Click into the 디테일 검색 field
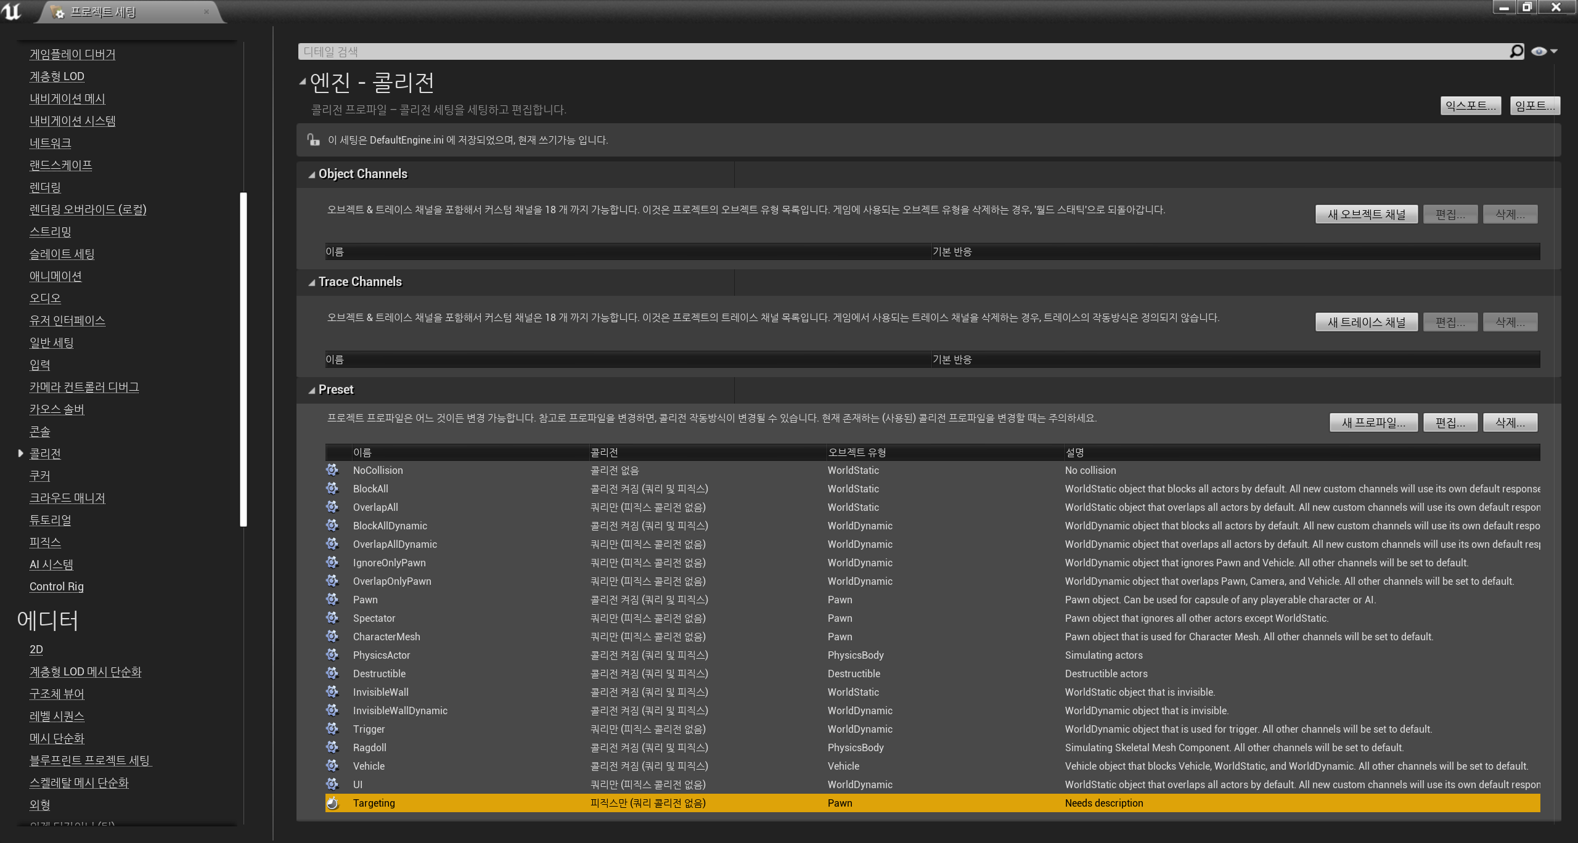Image resolution: width=1578 pixels, height=843 pixels. point(863,52)
